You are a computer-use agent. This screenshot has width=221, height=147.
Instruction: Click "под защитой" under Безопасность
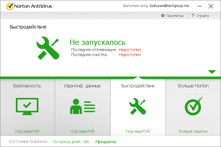coord(27,131)
